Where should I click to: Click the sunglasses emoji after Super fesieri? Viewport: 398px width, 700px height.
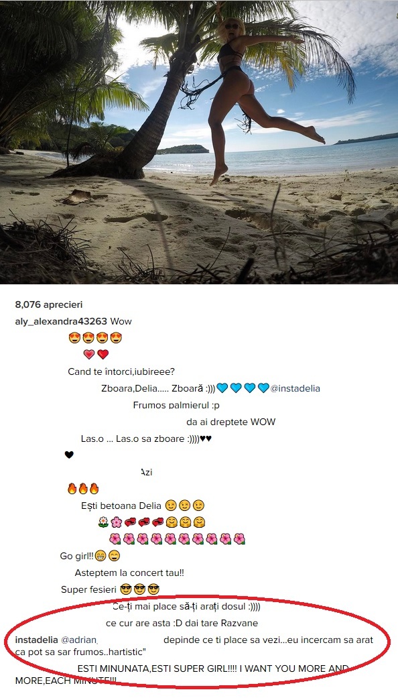click(126, 589)
